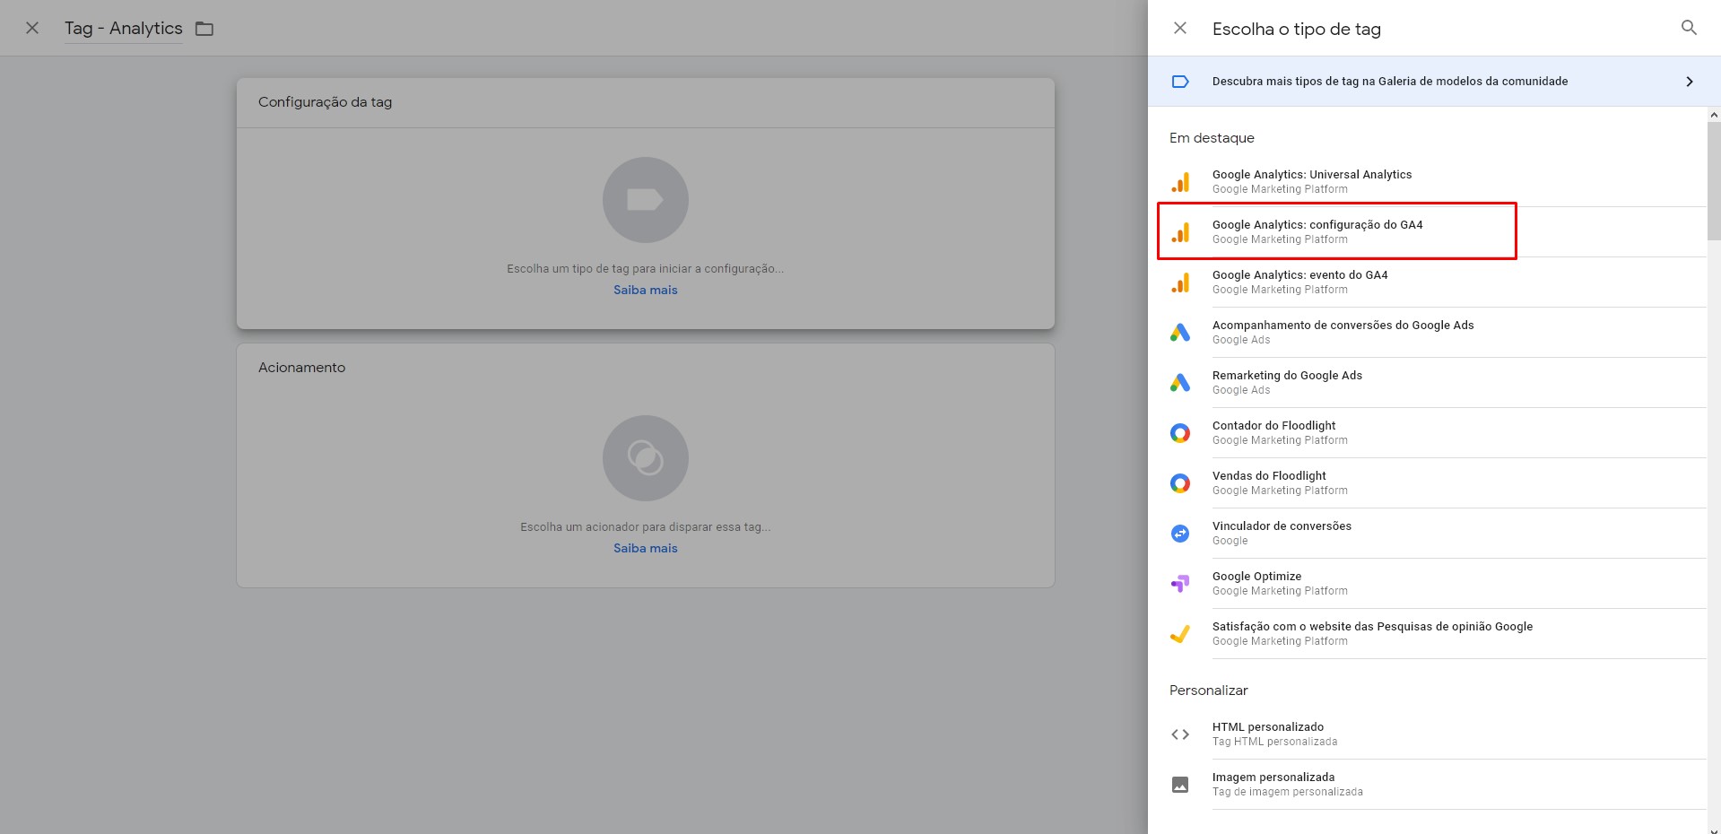Image resolution: width=1721 pixels, height=834 pixels.
Task: Click 'Escolha um acionador para disparar' text
Action: pos(646,527)
